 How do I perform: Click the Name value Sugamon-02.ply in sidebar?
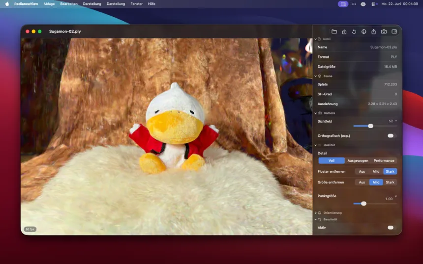click(384, 47)
